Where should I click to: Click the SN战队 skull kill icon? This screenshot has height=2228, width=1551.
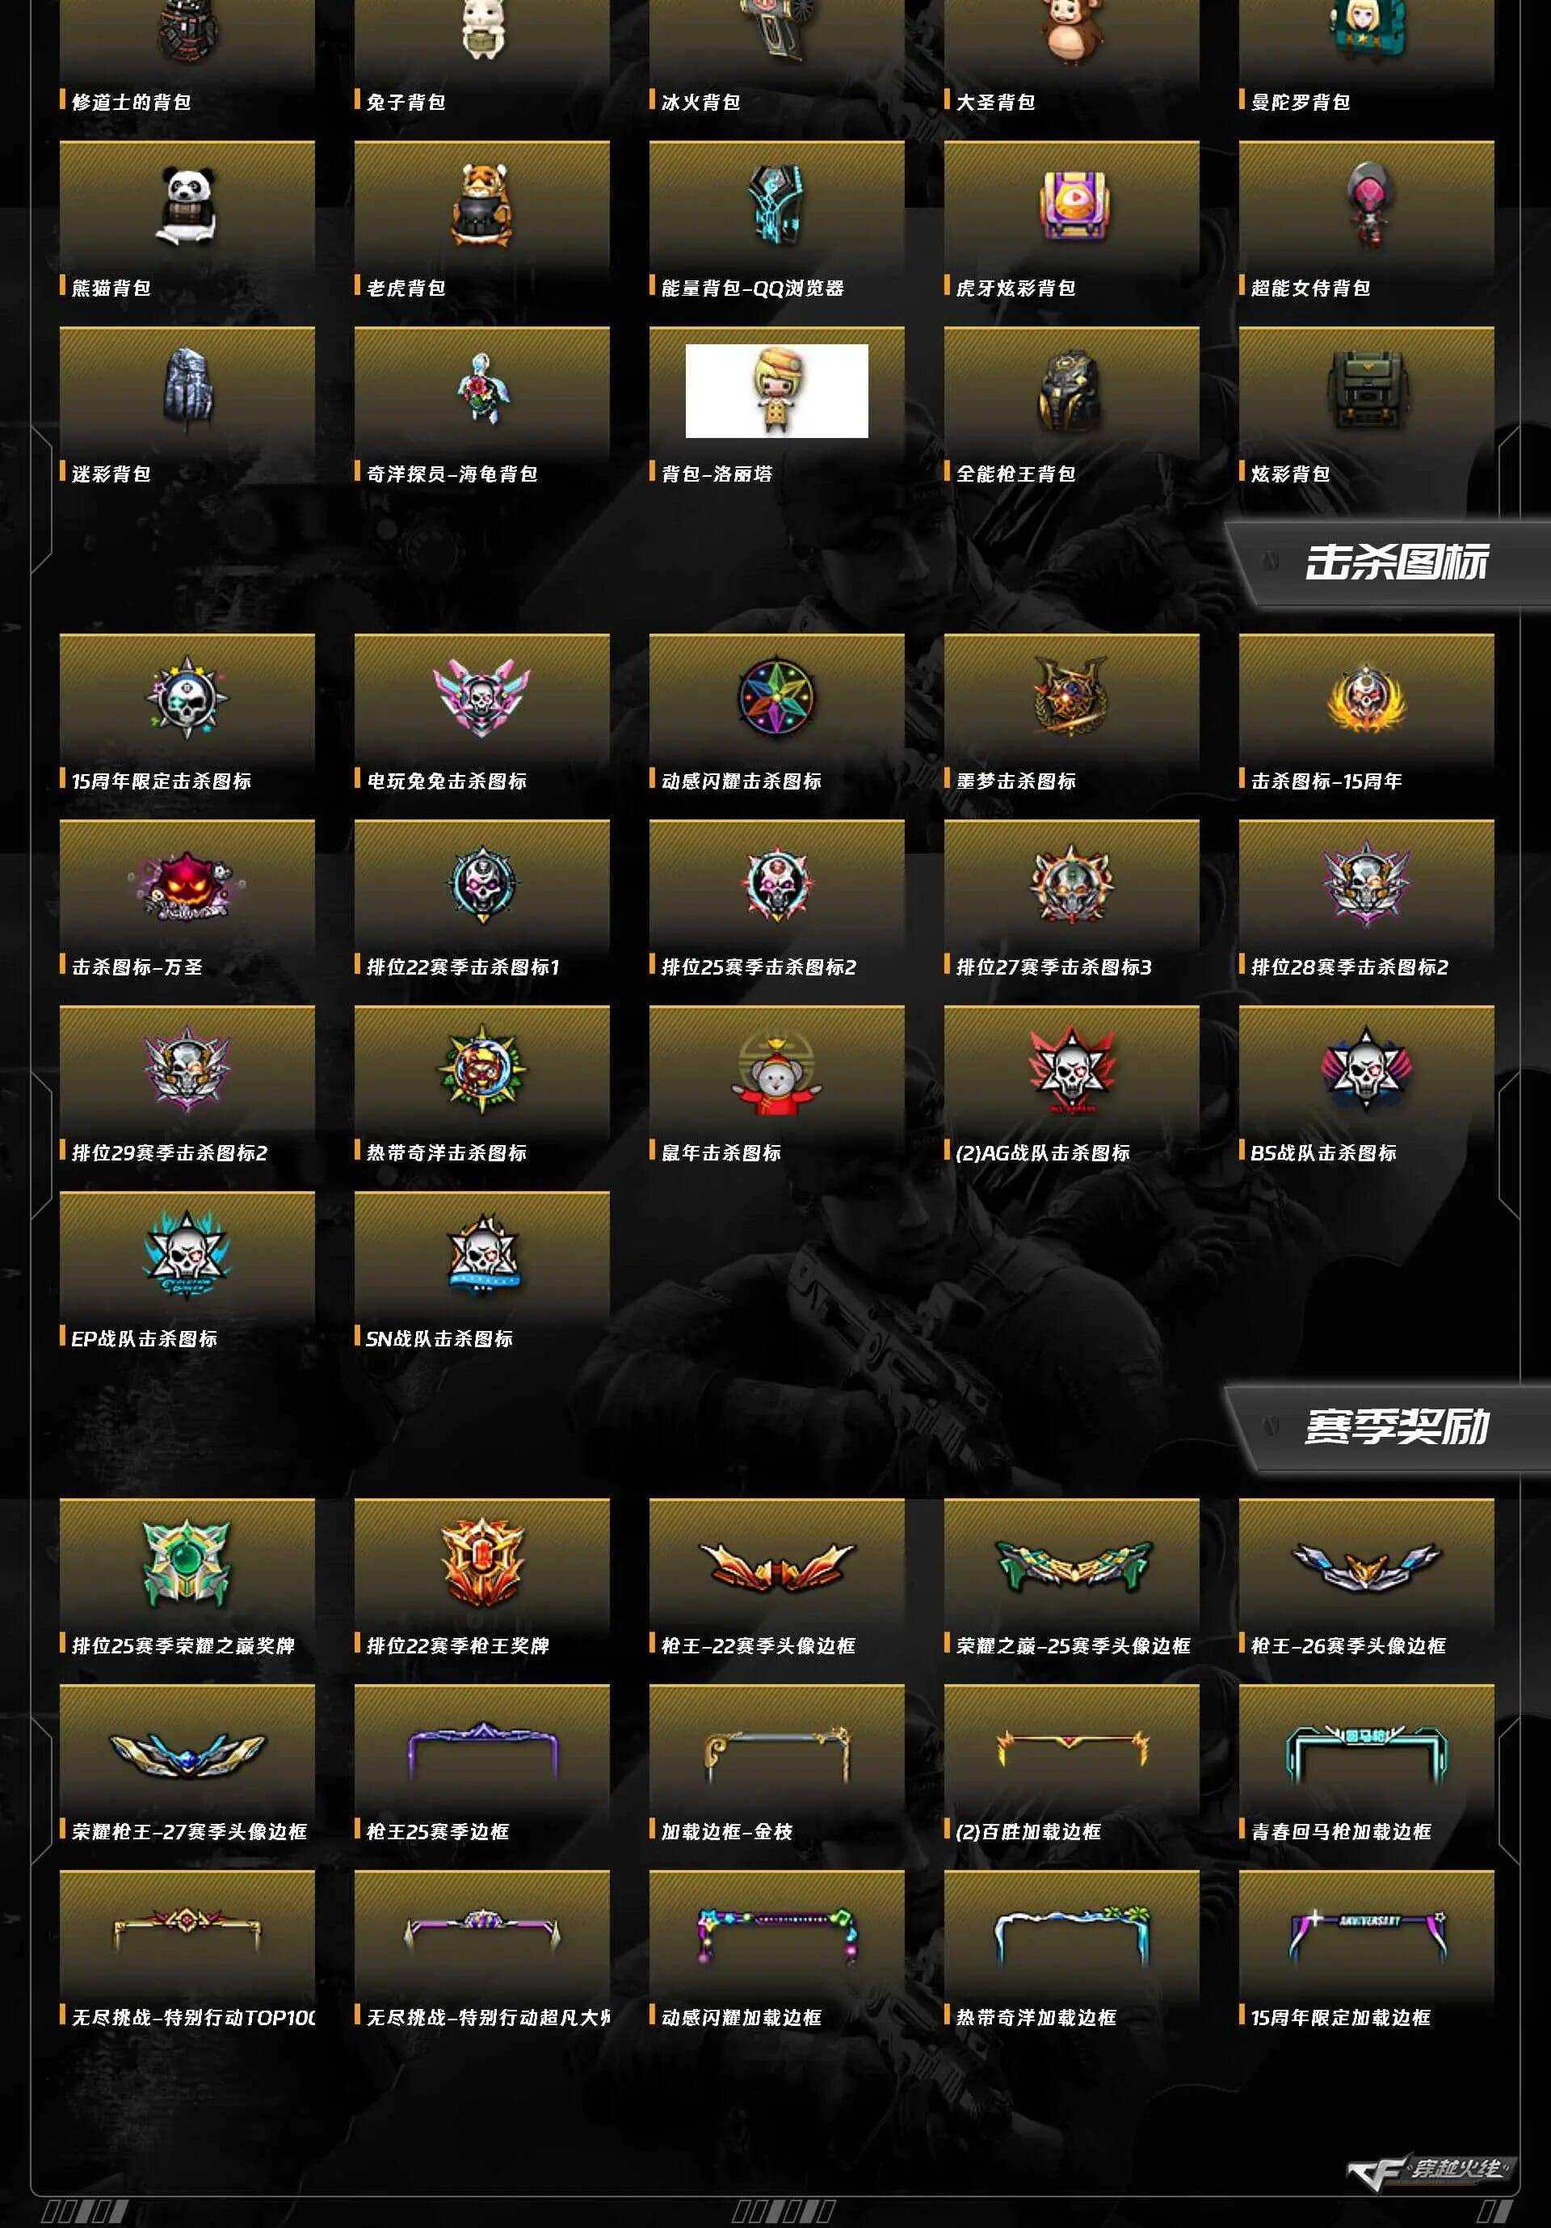coord(482,1256)
